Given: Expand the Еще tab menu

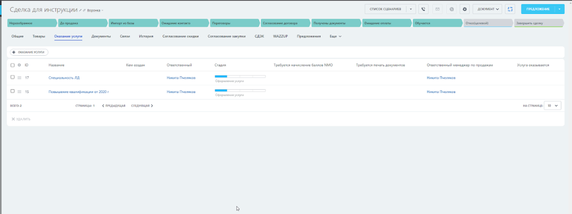Looking at the screenshot, I should coord(335,36).
